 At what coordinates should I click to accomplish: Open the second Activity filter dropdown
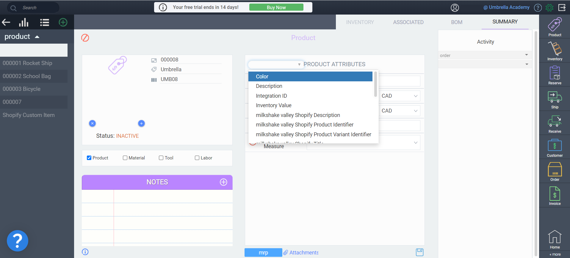(484, 64)
